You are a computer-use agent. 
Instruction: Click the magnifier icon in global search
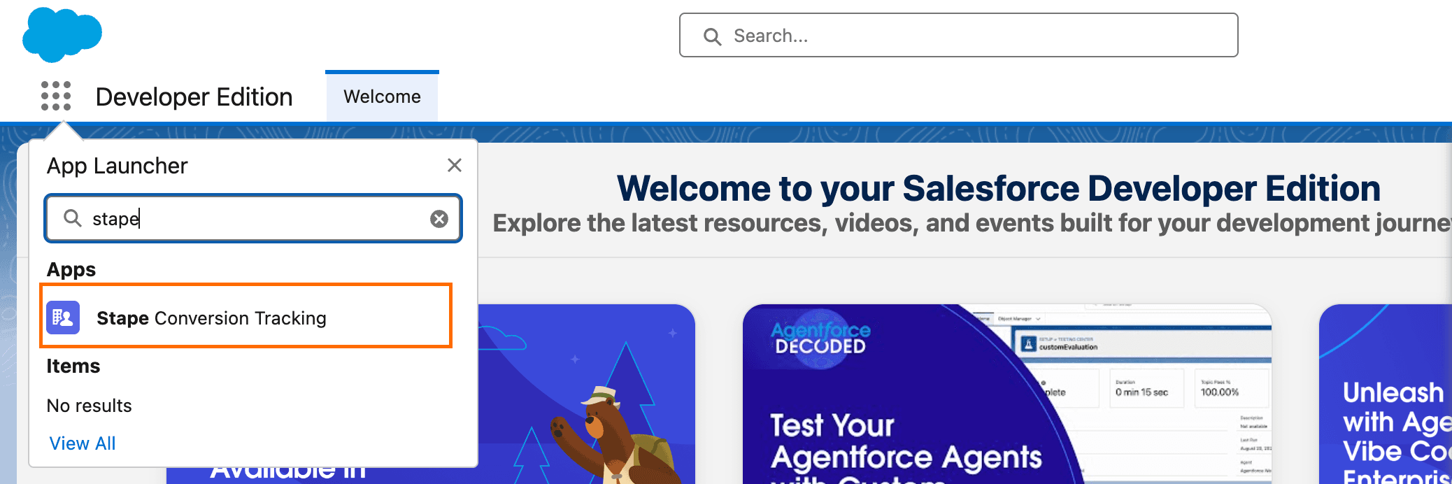(x=712, y=36)
